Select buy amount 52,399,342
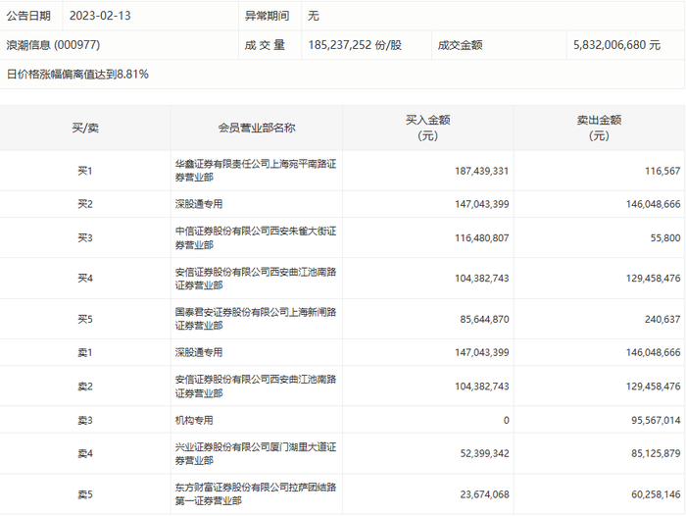The height and width of the screenshot is (516, 686). [x=484, y=454]
